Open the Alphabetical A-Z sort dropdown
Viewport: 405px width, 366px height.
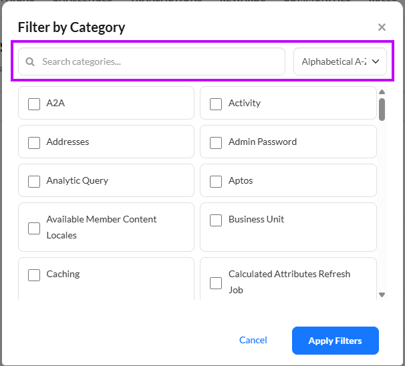pos(334,61)
